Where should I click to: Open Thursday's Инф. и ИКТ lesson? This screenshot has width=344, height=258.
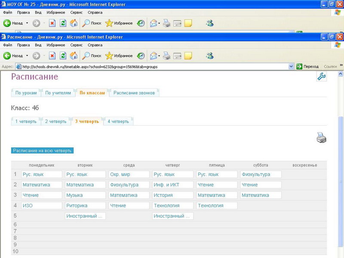(166, 185)
